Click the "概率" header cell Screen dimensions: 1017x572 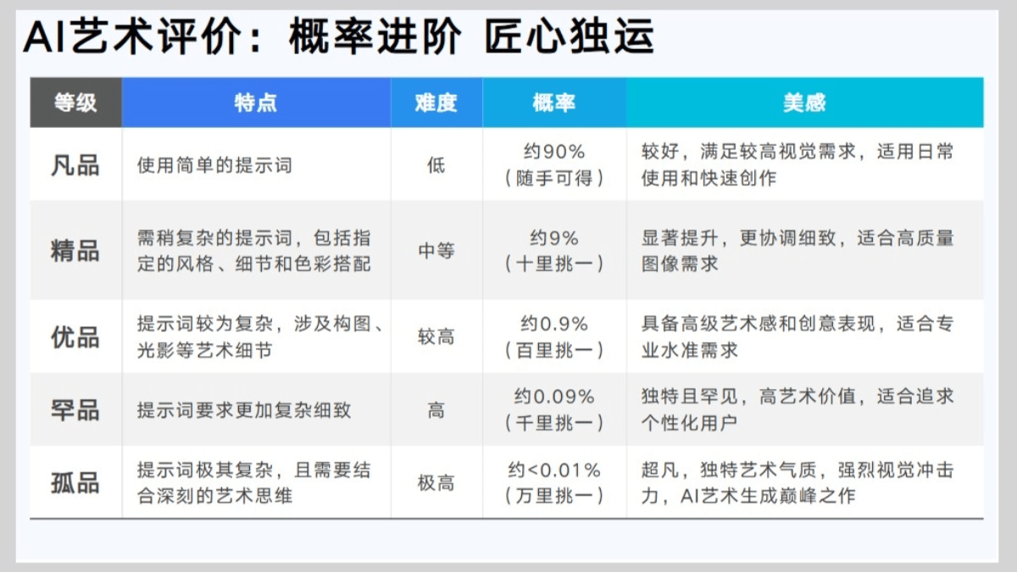[553, 103]
